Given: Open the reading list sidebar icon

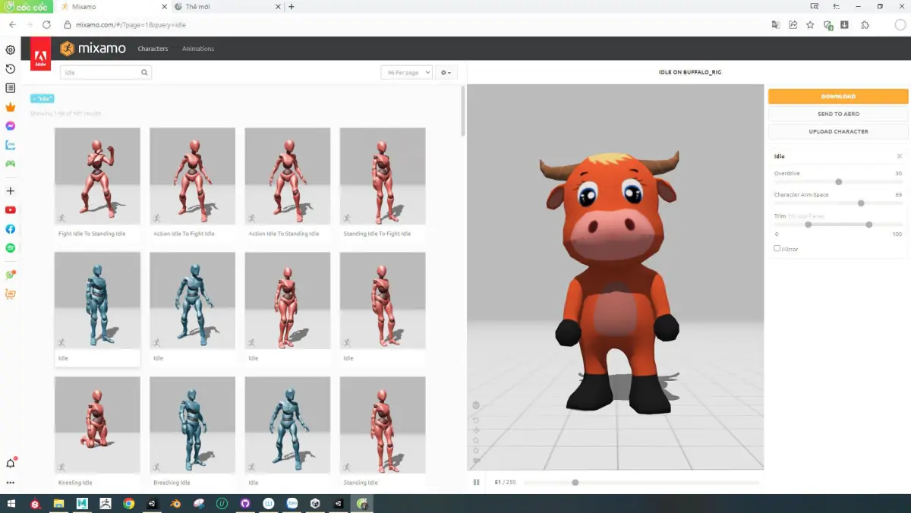Looking at the screenshot, I should pos(11,88).
